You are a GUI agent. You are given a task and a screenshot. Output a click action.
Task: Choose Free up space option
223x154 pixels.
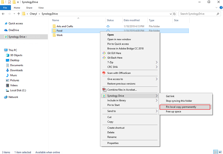point(173,111)
